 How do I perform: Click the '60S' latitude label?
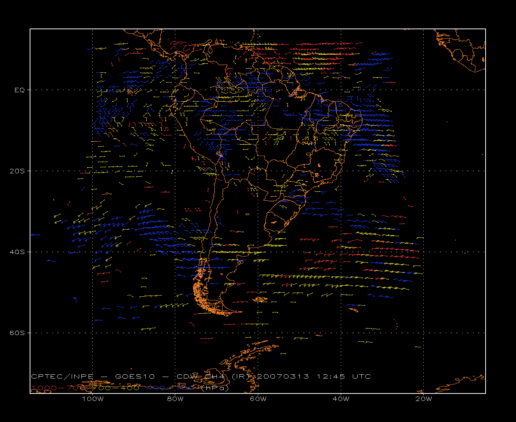17,333
